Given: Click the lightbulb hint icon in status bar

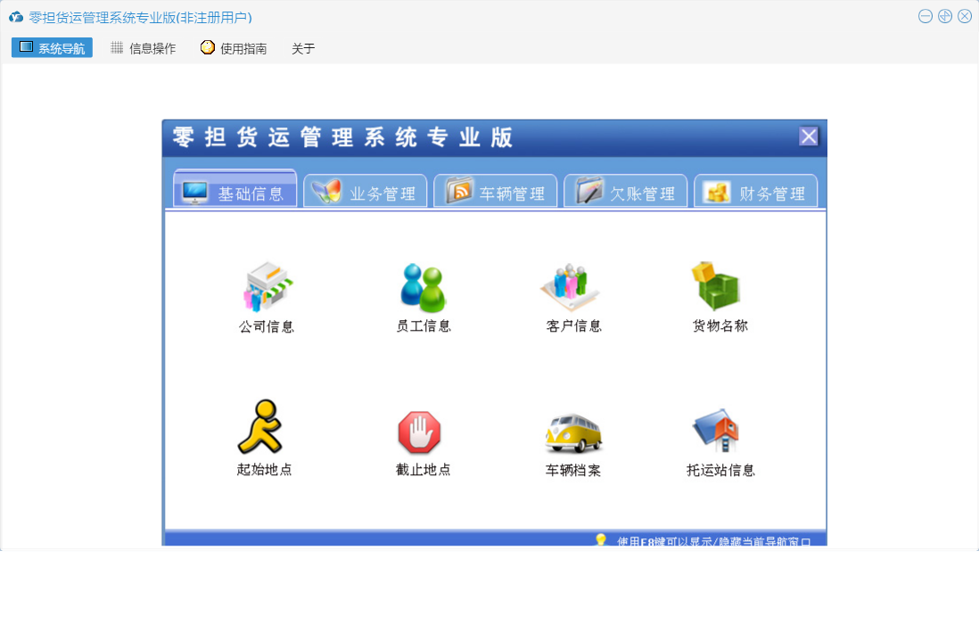Looking at the screenshot, I should click(601, 540).
